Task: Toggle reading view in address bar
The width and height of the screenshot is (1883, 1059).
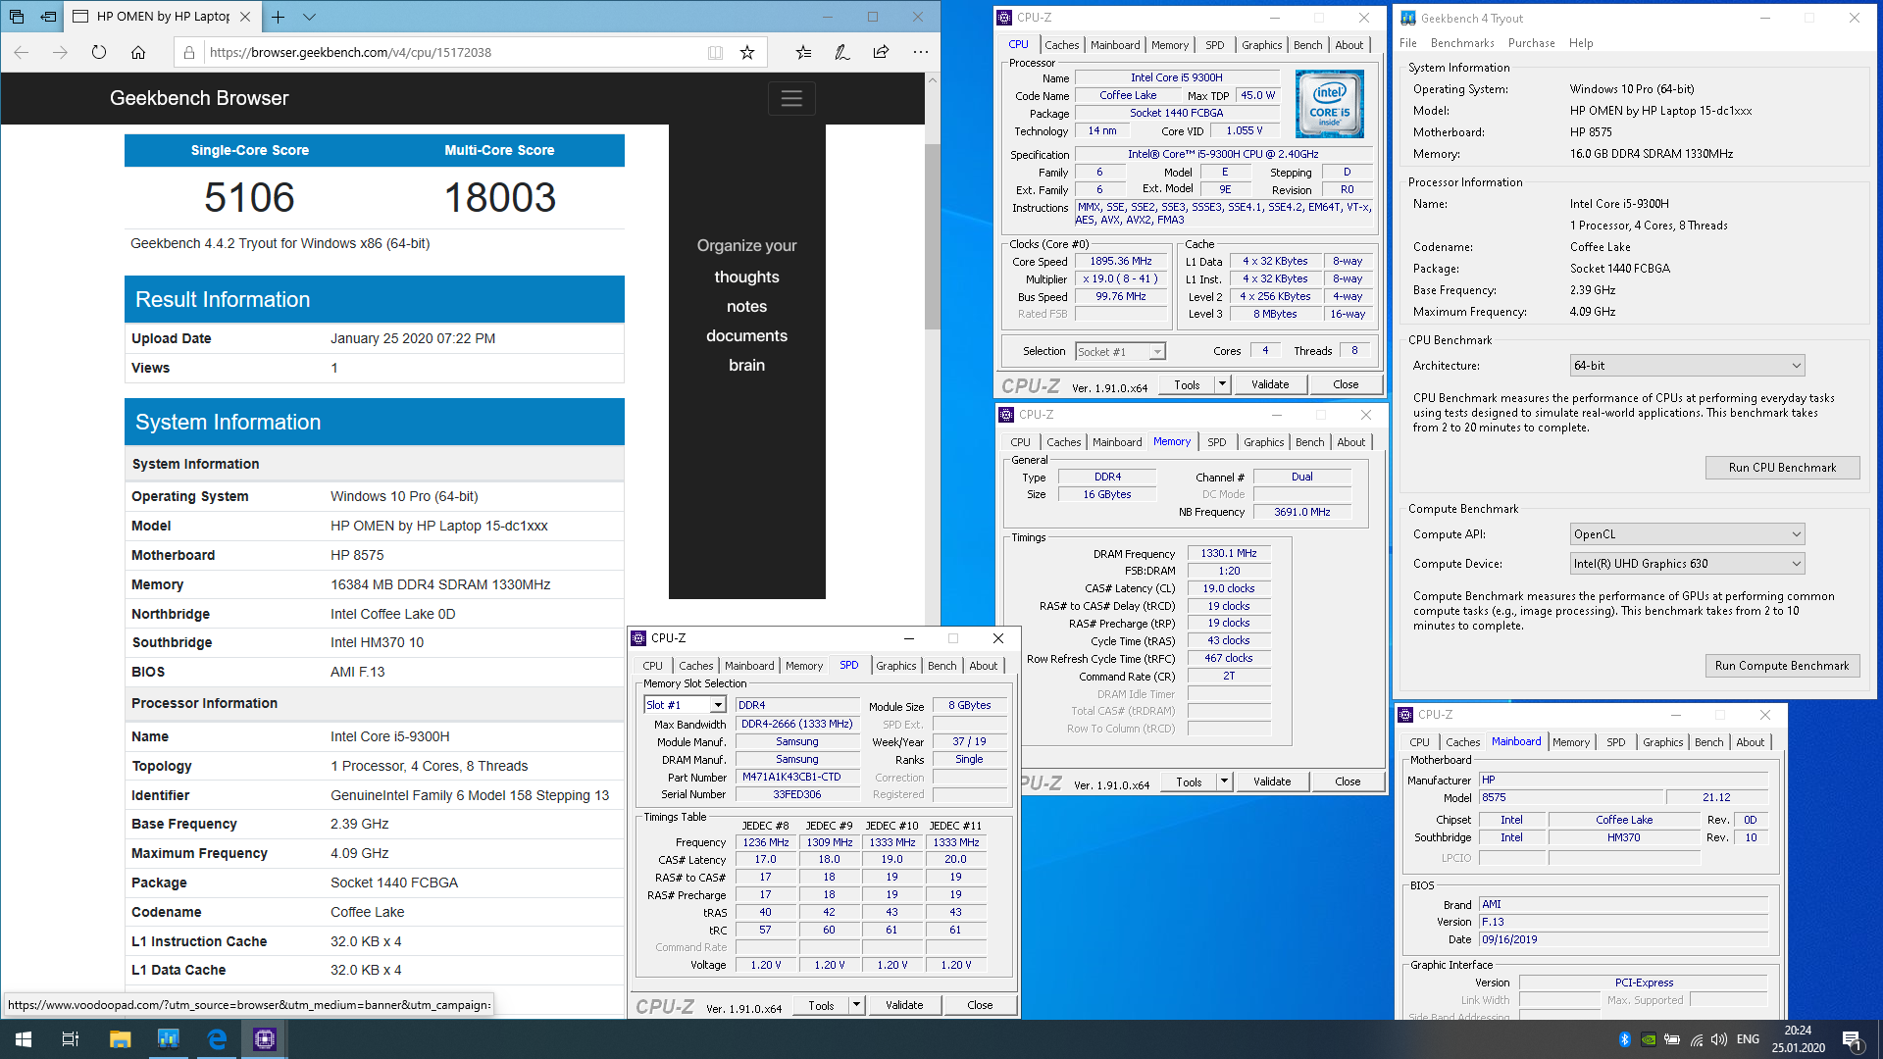Action: (715, 53)
